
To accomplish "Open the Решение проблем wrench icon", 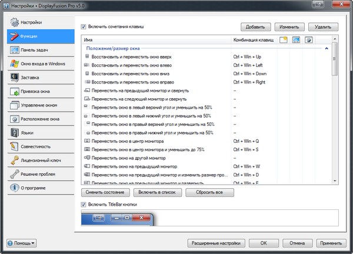I will [14, 174].
